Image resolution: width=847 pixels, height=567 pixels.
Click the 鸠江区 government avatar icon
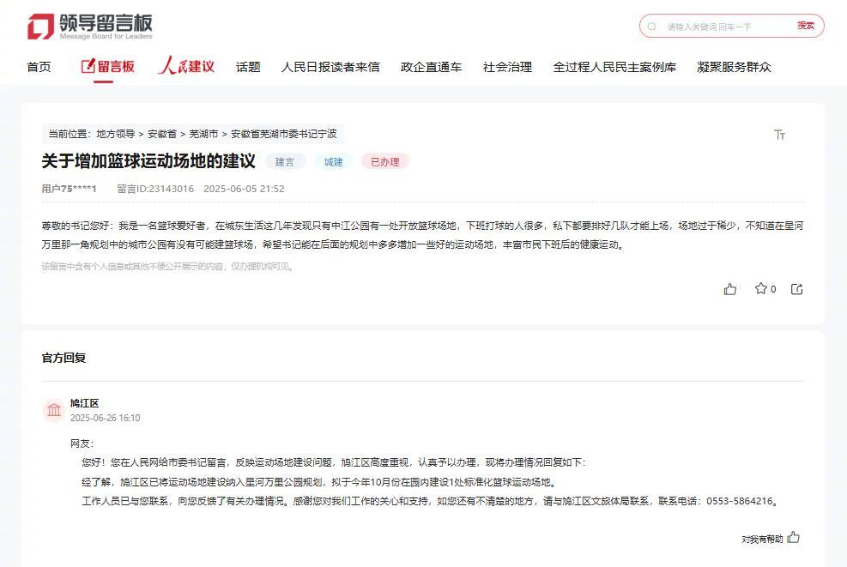coord(54,410)
